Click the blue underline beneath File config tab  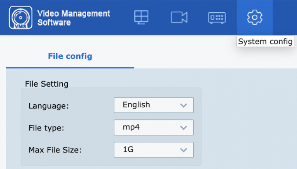click(70, 68)
